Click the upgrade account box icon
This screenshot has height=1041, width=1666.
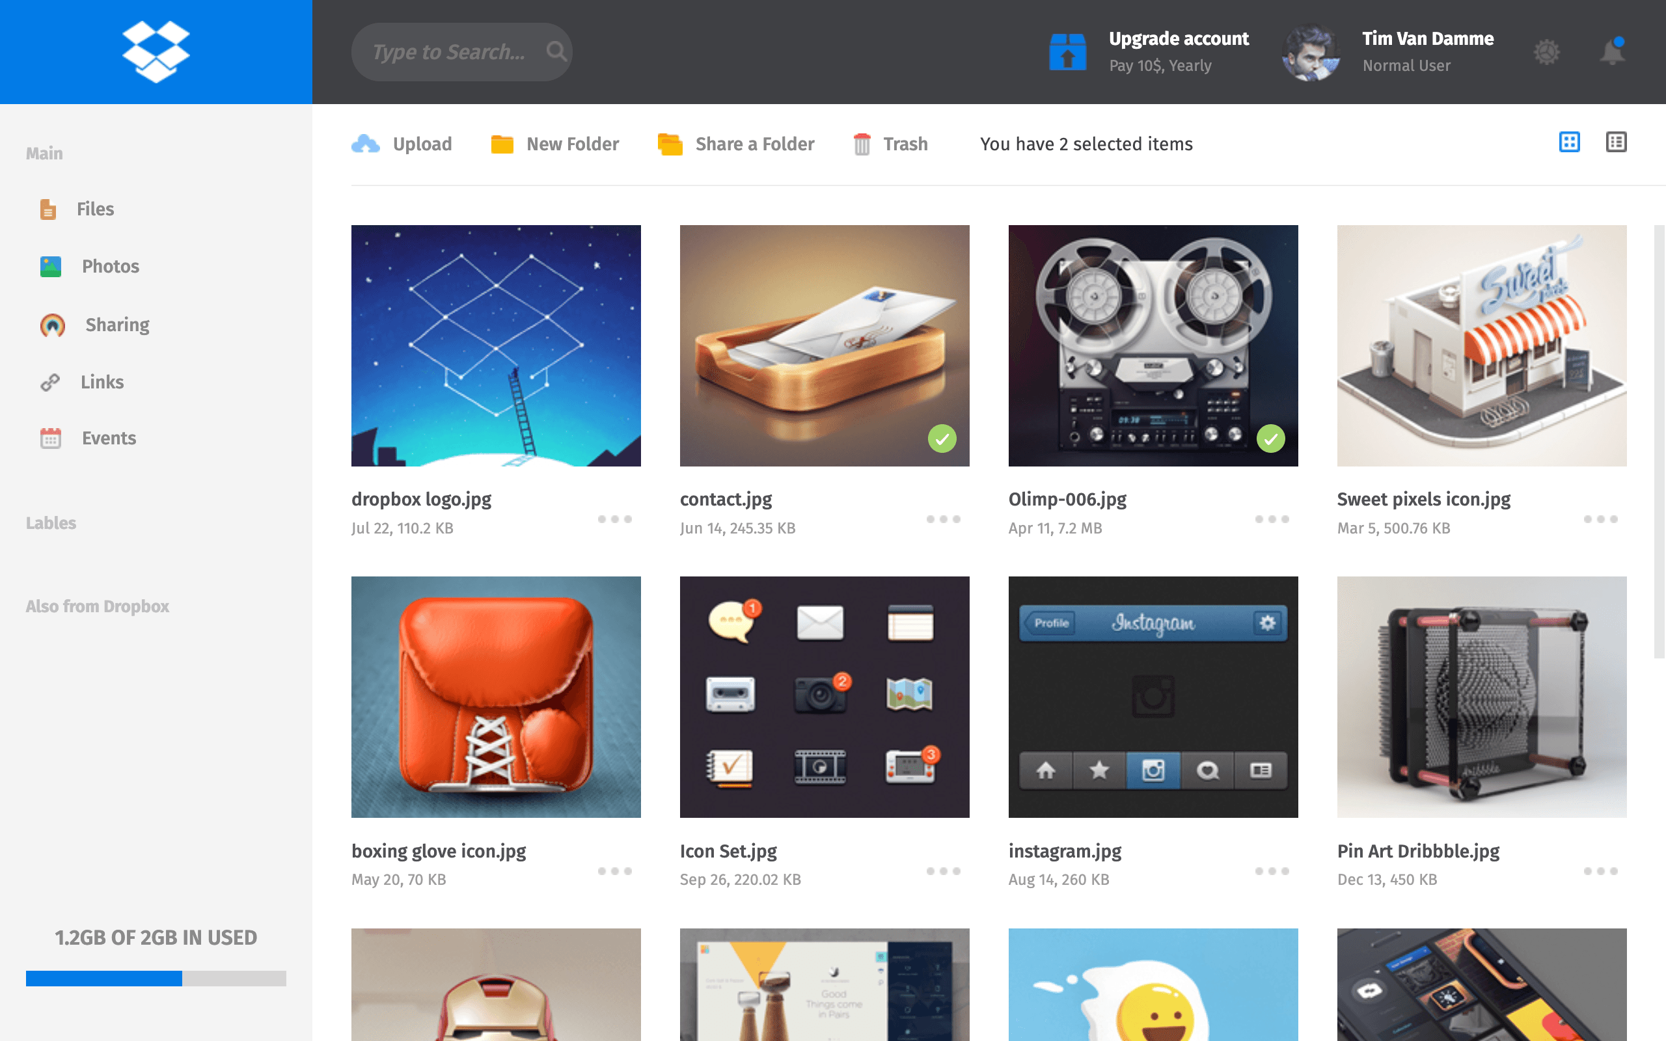[1067, 52]
